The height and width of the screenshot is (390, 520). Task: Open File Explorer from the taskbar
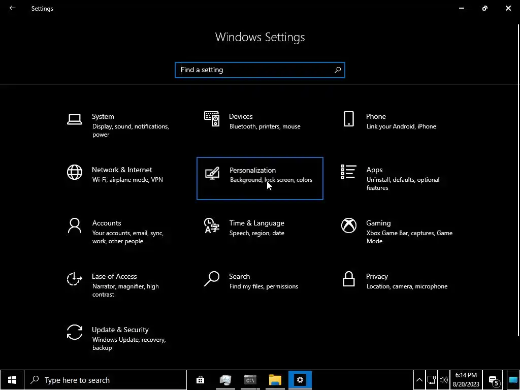point(275,380)
